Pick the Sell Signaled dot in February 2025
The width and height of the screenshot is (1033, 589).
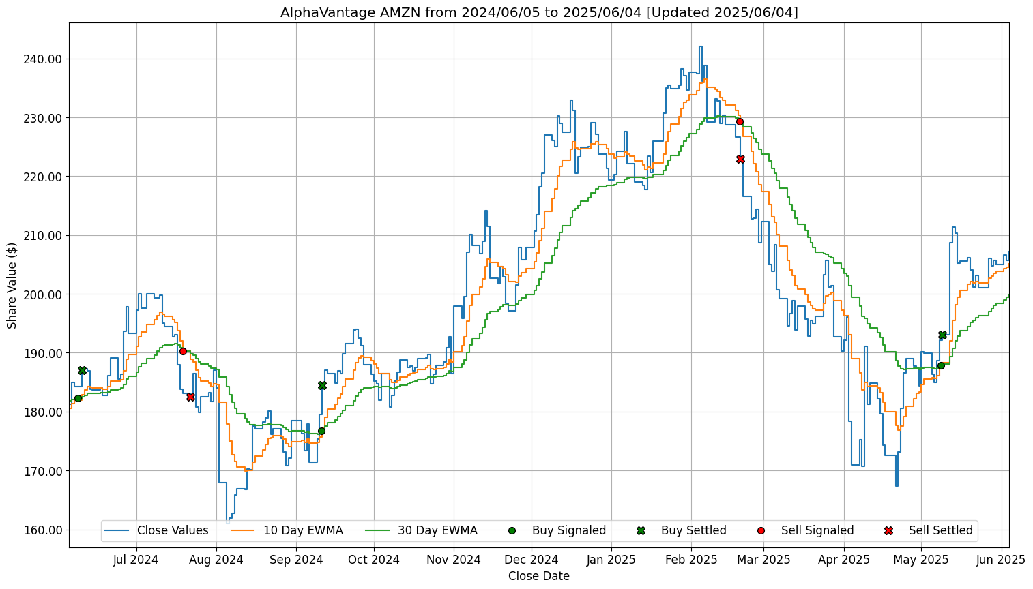point(740,121)
